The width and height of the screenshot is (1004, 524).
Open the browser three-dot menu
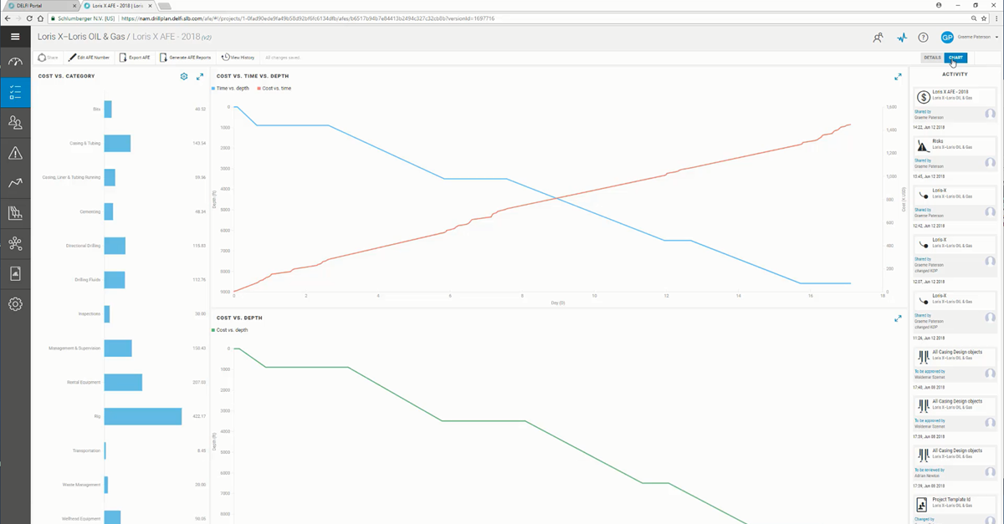click(996, 18)
